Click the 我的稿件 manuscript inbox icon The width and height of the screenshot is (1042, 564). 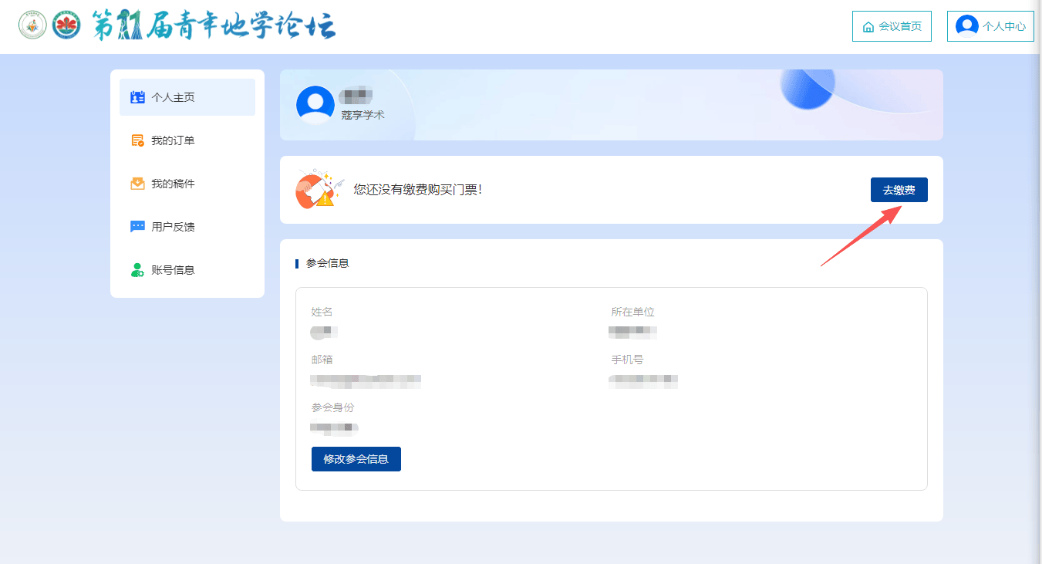138,184
